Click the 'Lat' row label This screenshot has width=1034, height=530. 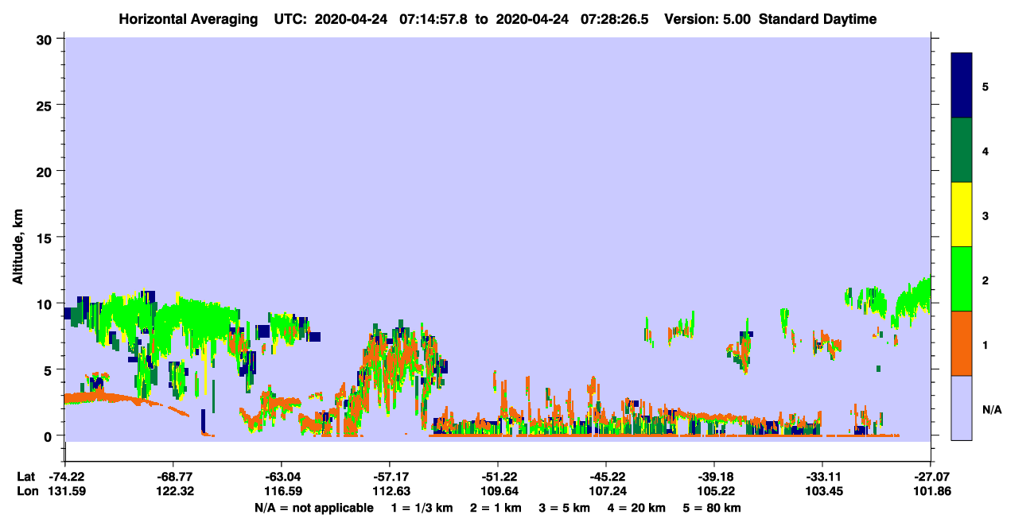(x=25, y=477)
